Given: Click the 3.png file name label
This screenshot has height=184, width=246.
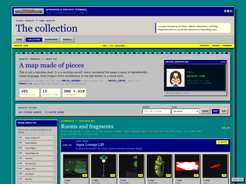Looking at the screenshot, I should tap(95, 180).
